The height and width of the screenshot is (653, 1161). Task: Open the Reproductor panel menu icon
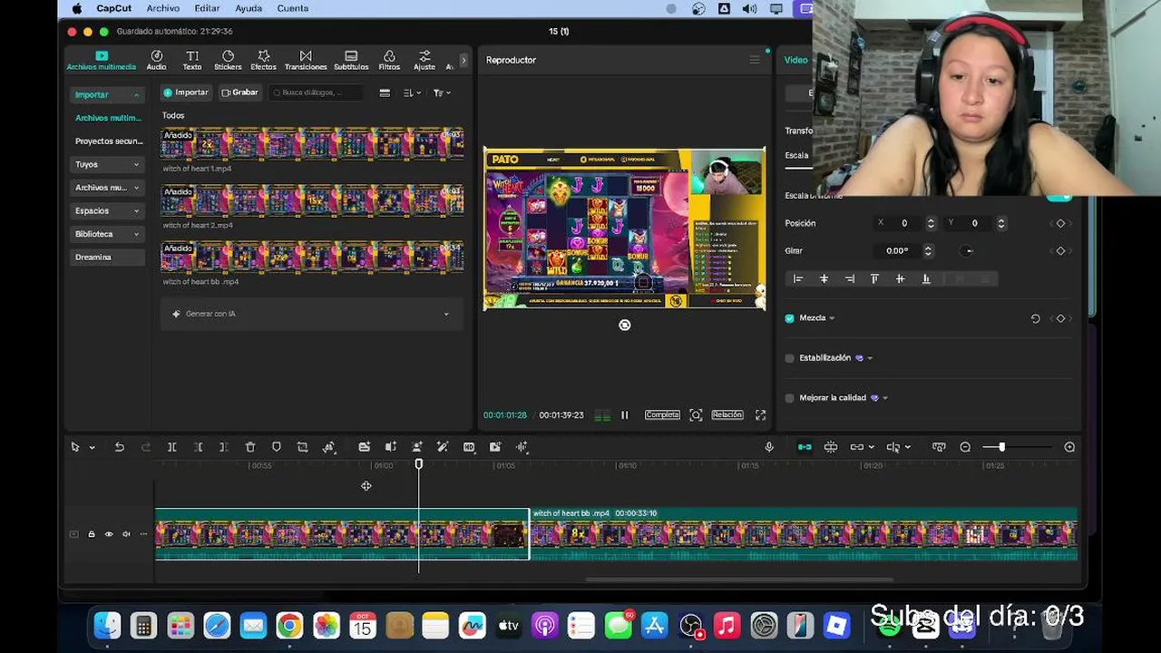click(x=754, y=60)
